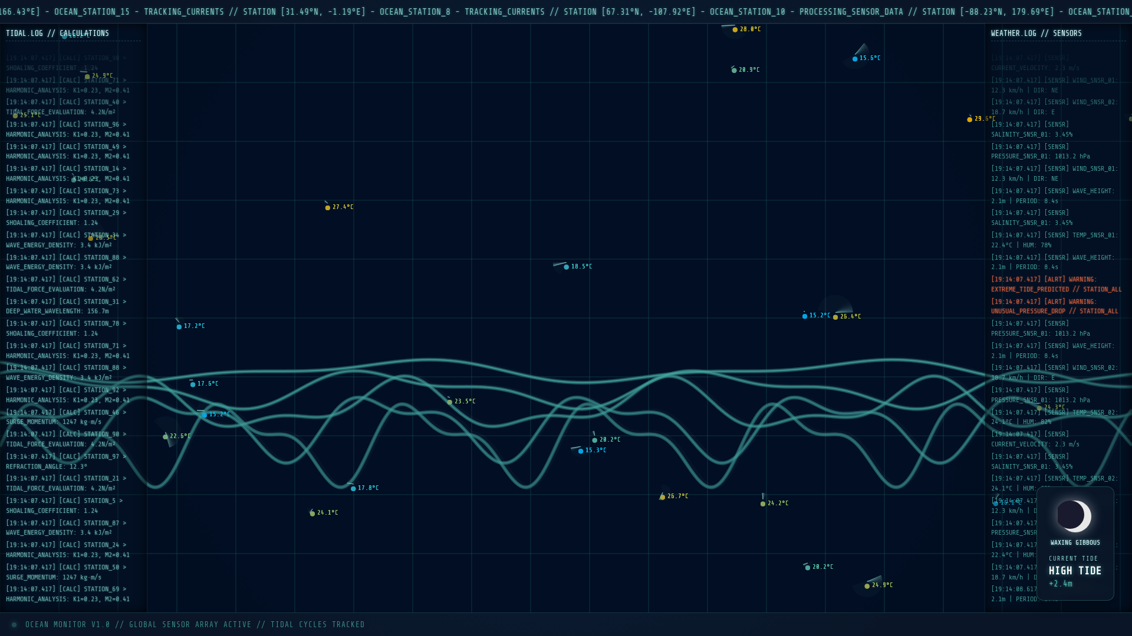Viewport: 1132px width, 636px height.
Task: Click the +2.4m tide level readout
Action: (1060, 584)
